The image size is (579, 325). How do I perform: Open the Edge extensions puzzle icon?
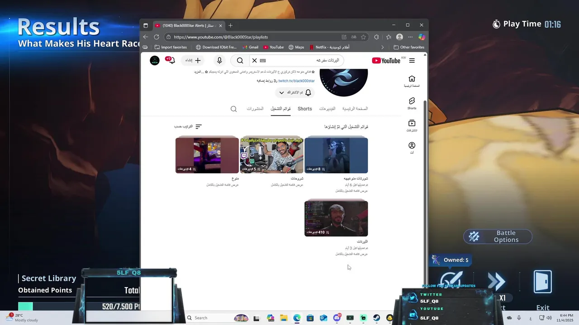[376, 37]
